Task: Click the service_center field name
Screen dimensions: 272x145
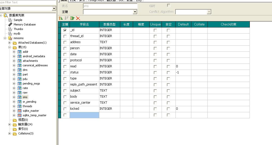Action: point(80,102)
